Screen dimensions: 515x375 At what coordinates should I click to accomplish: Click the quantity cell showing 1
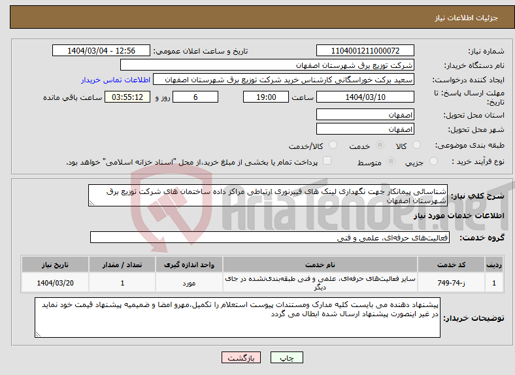tap(122, 283)
